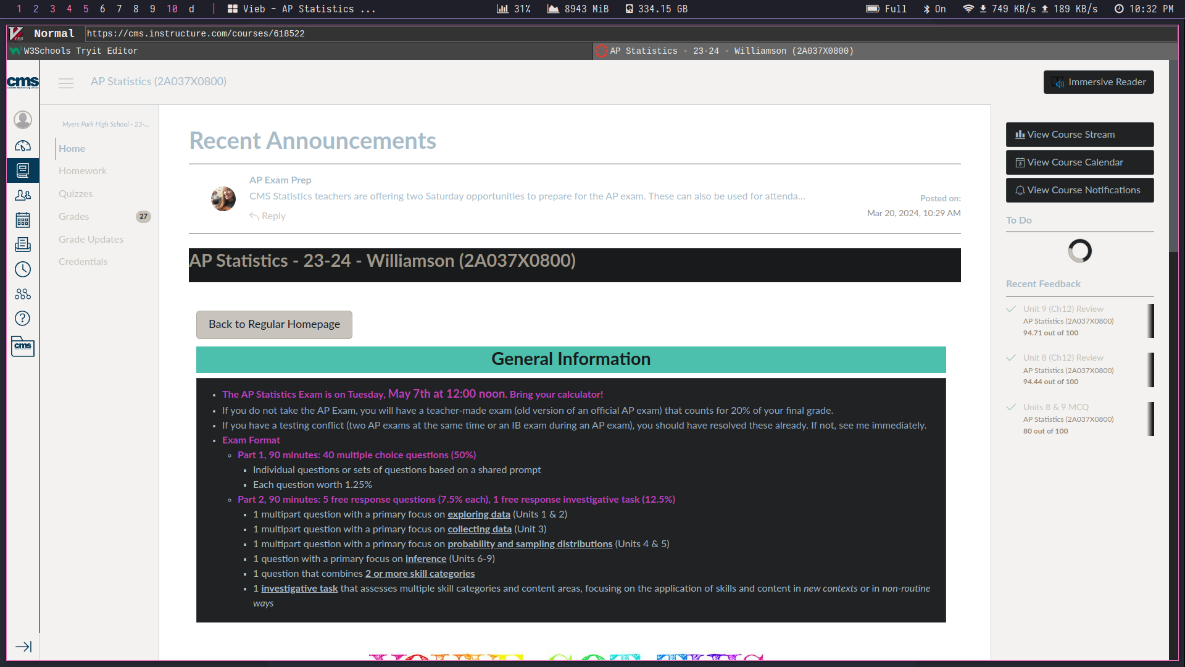This screenshot has height=667, width=1185.
Task: Click the View Course Calendar button
Action: pos(1079,162)
